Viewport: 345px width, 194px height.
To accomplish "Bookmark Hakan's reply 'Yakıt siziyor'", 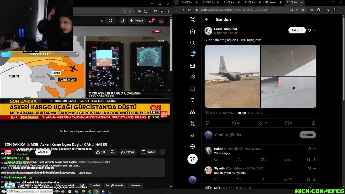I will (x=308, y=160).
